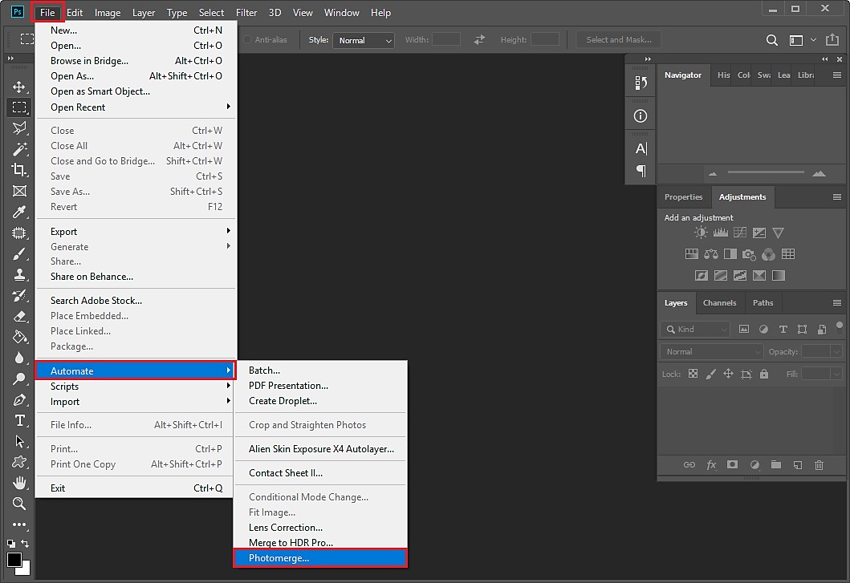Open the Fill dropdown arrow
This screenshot has width=850, height=583.
(x=836, y=374)
